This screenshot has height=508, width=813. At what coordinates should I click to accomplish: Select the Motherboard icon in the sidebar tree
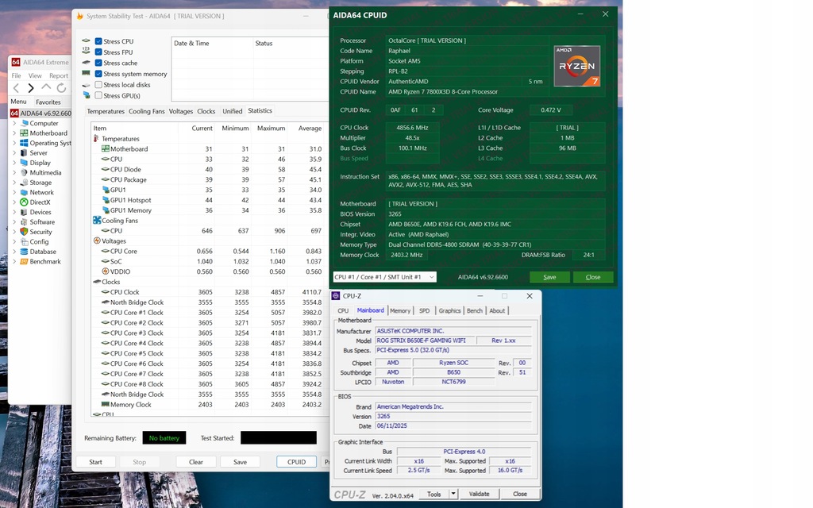click(x=24, y=133)
